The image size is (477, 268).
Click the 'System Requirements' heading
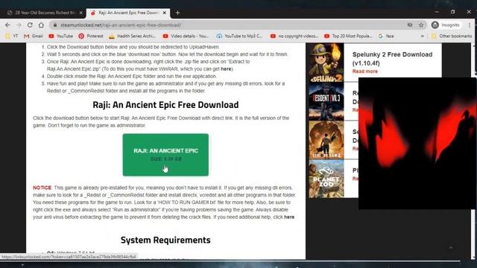click(x=165, y=240)
